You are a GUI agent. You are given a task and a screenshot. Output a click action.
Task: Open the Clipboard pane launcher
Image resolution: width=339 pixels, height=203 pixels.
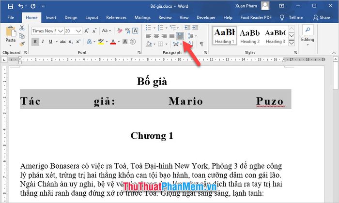[x=26, y=52]
